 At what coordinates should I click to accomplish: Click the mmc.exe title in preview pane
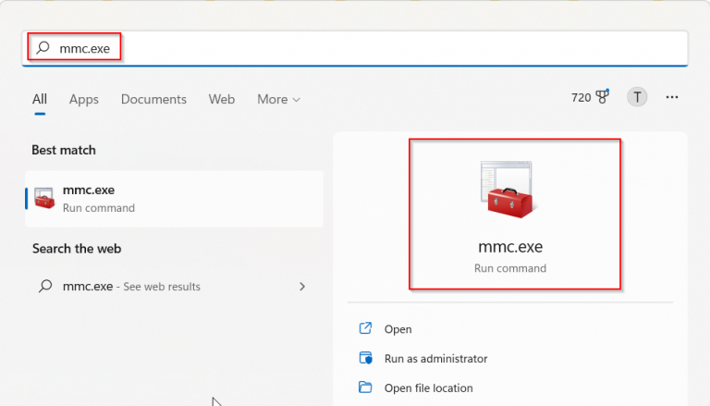510,247
